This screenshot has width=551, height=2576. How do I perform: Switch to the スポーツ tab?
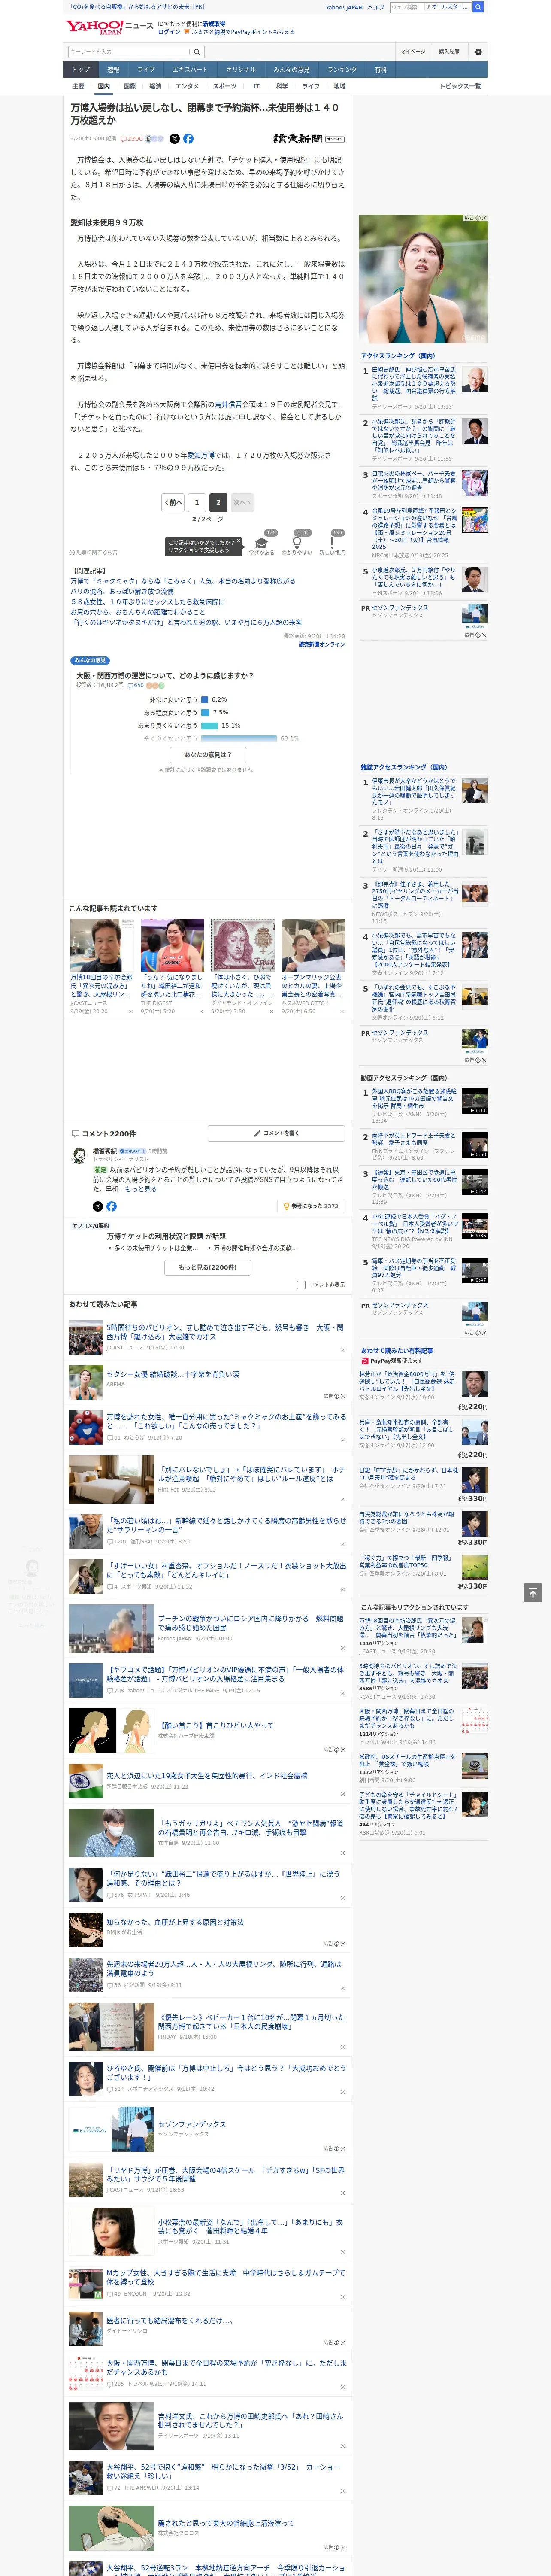pos(224,86)
